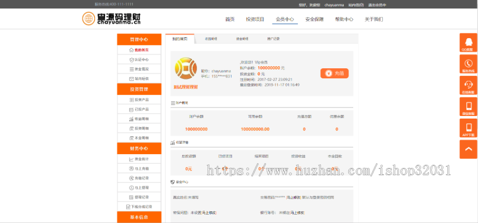Click the icon beside 已投产品

coord(131,109)
